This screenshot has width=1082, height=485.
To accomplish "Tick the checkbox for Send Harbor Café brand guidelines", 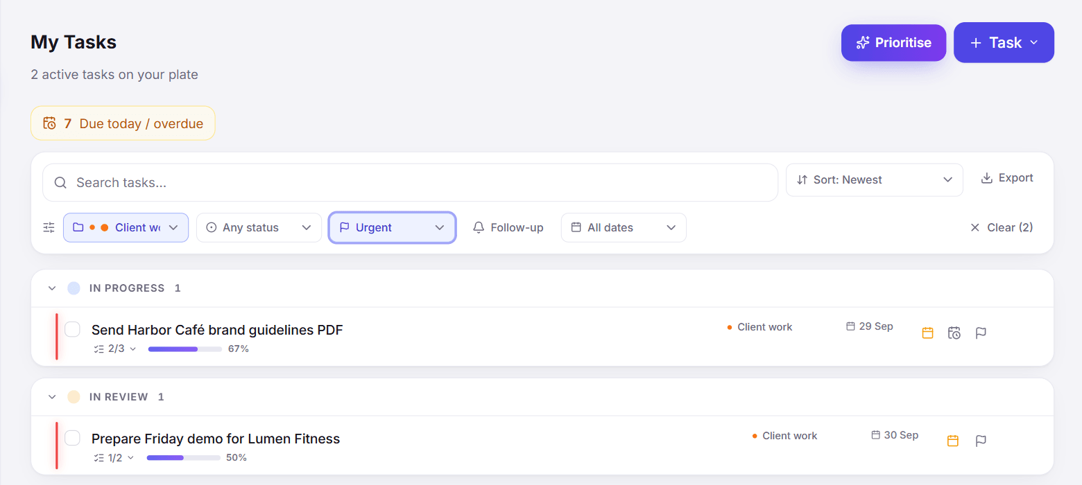I will [x=72, y=329].
